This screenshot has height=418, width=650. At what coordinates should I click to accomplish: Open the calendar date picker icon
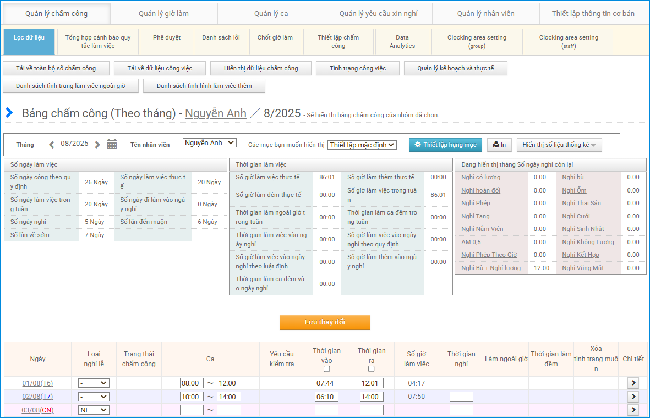tap(112, 144)
